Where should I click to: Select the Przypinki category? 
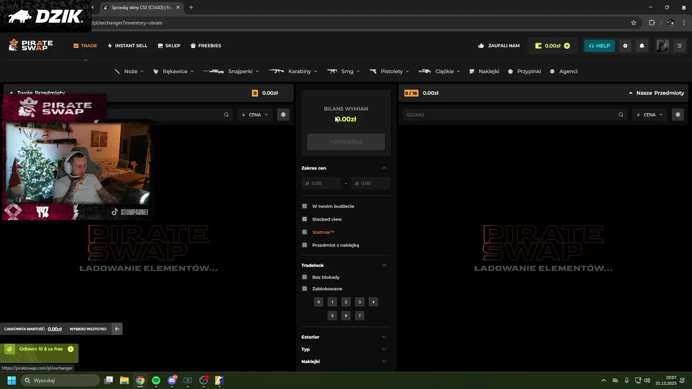click(x=524, y=71)
